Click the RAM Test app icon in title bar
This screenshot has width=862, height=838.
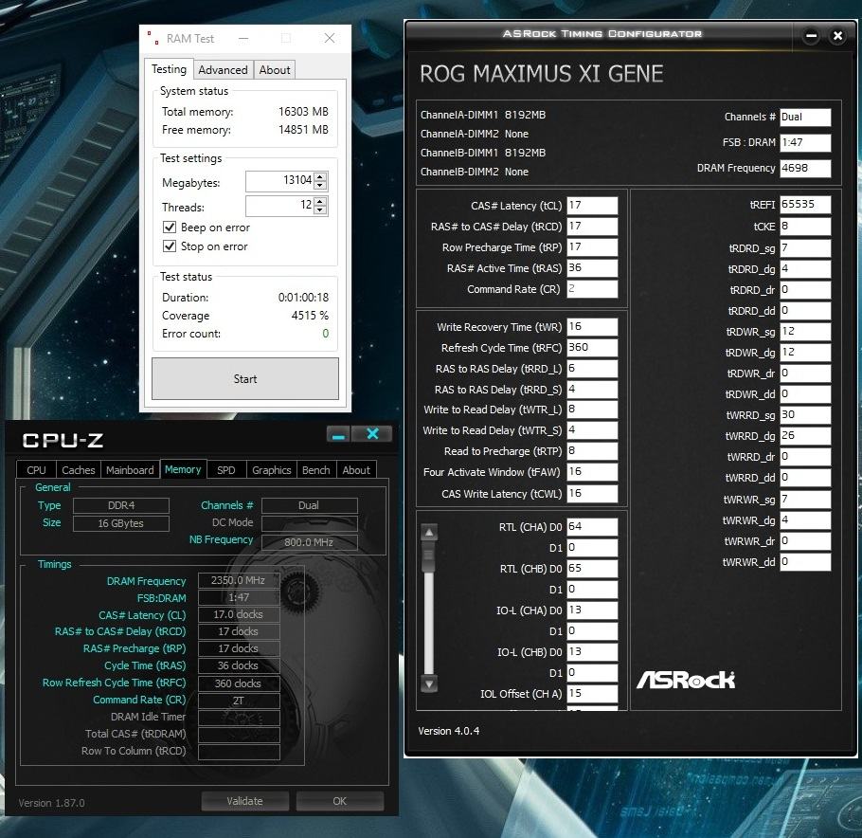(x=153, y=38)
